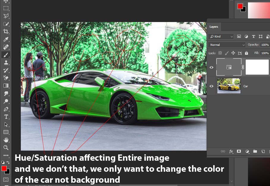Select the Hand tool
The height and width of the screenshot is (186, 270).
(x=6, y=140)
